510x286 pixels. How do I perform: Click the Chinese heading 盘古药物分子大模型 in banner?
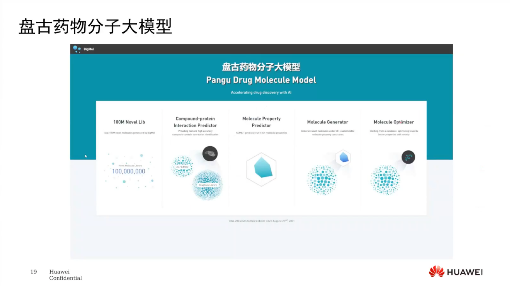tap(261, 67)
